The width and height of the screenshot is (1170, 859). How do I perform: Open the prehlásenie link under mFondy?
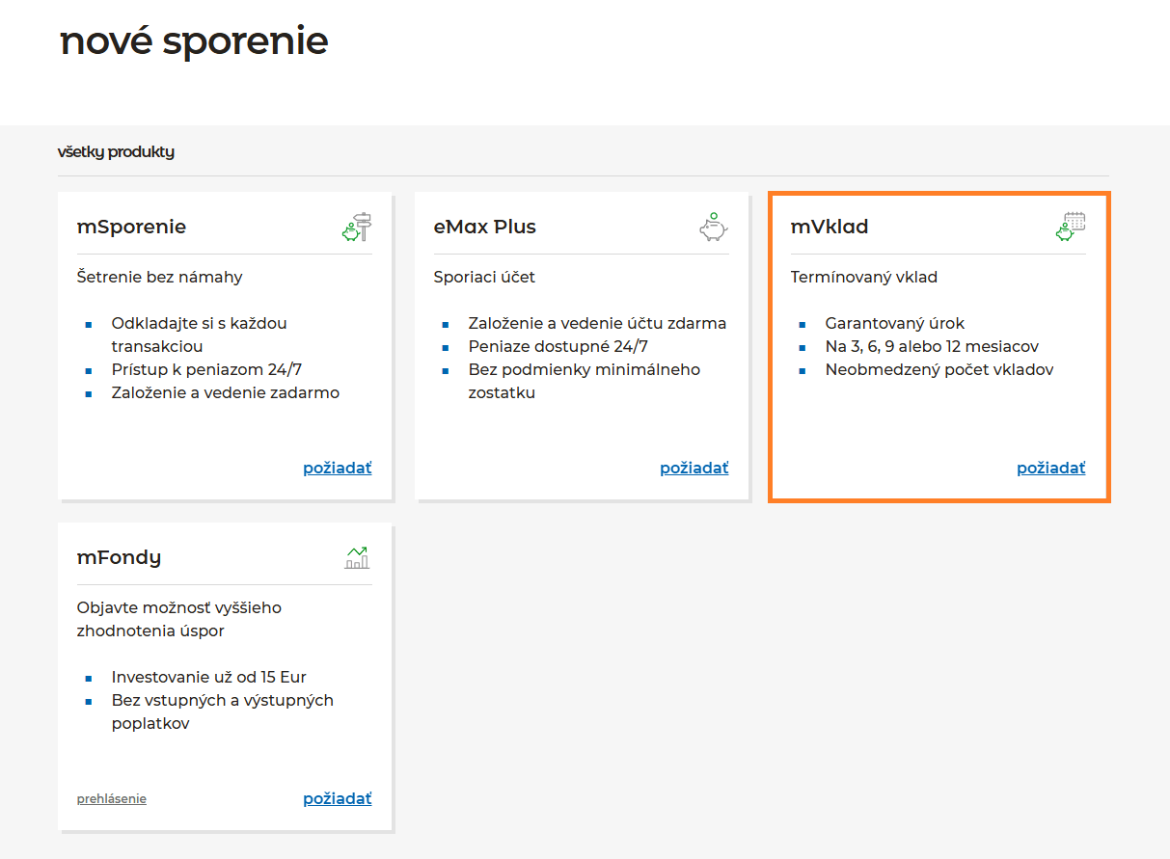click(112, 799)
